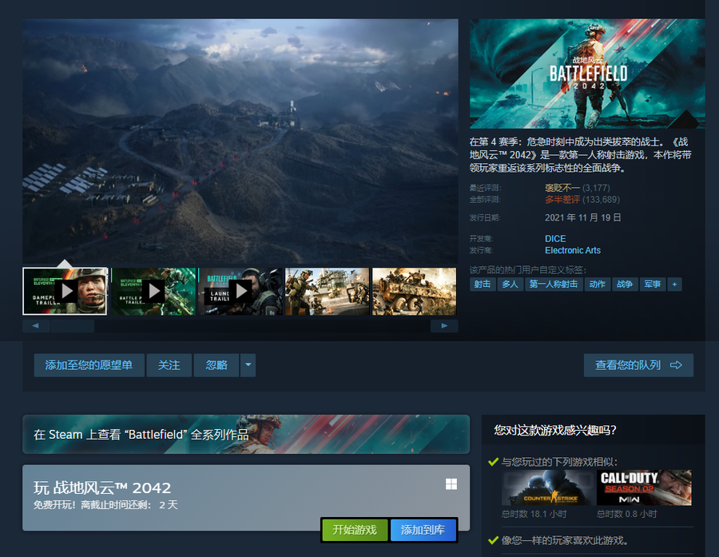Click the Windows platform icon
Screen dimensions: 719x557
click(451, 484)
